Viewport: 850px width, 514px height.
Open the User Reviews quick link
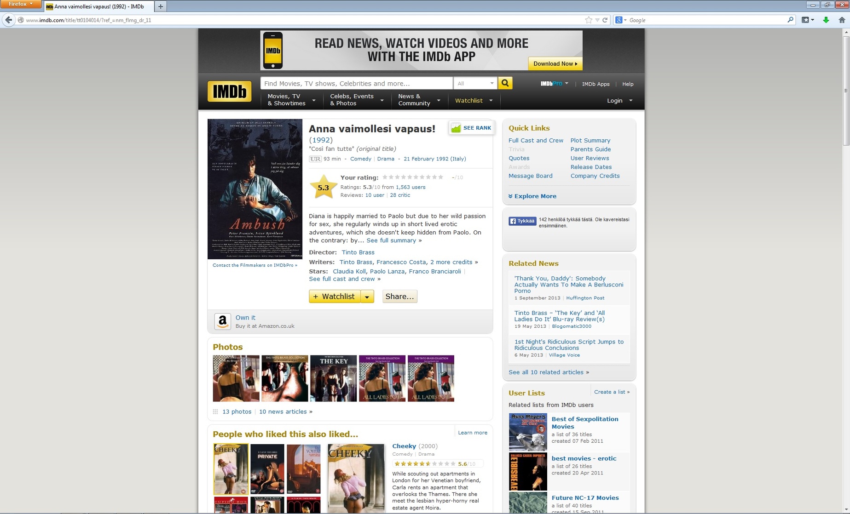click(x=590, y=158)
